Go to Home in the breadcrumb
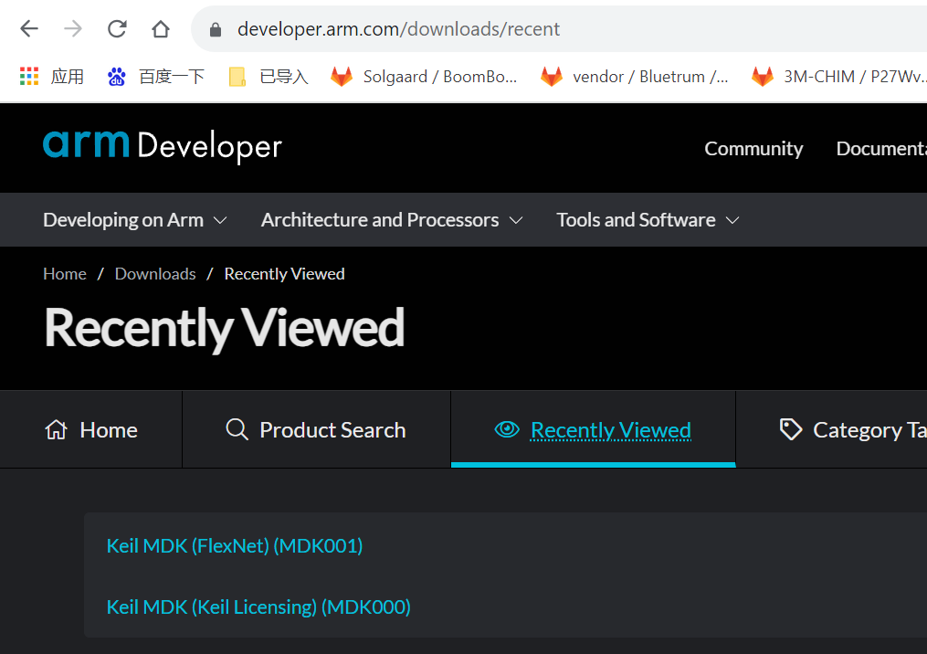This screenshot has height=654, width=927. pyautogui.click(x=65, y=274)
